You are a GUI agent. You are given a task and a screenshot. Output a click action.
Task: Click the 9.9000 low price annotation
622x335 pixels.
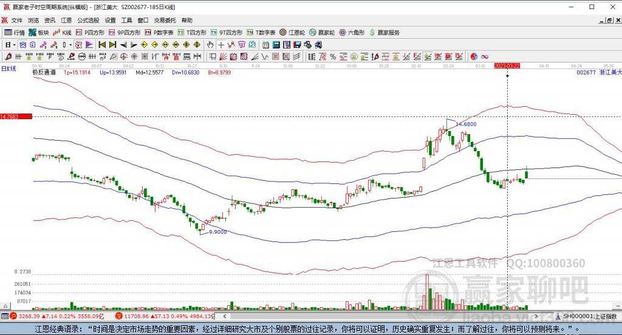coord(218,232)
